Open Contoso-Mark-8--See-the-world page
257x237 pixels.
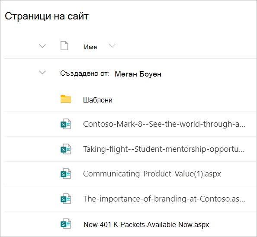pyautogui.click(x=164, y=124)
